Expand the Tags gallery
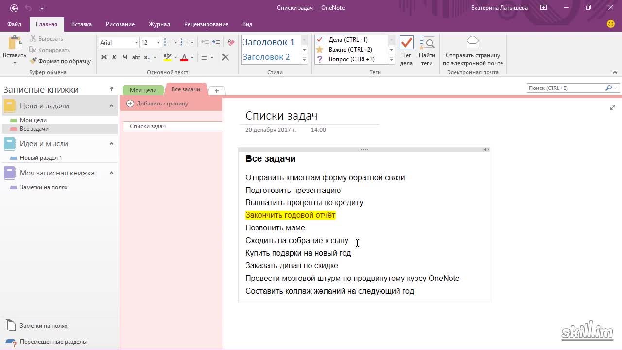This screenshot has width=622, height=350. click(391, 60)
